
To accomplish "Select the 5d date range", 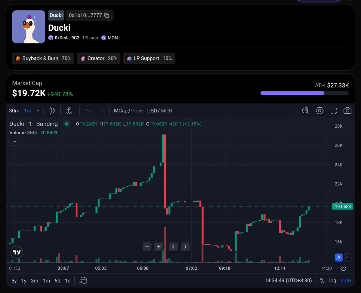I will (57, 281).
